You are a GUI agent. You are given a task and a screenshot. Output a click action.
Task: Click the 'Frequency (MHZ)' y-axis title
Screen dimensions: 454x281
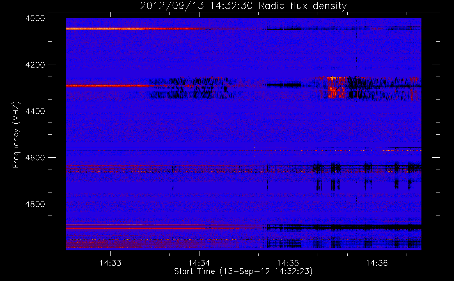coord(16,135)
